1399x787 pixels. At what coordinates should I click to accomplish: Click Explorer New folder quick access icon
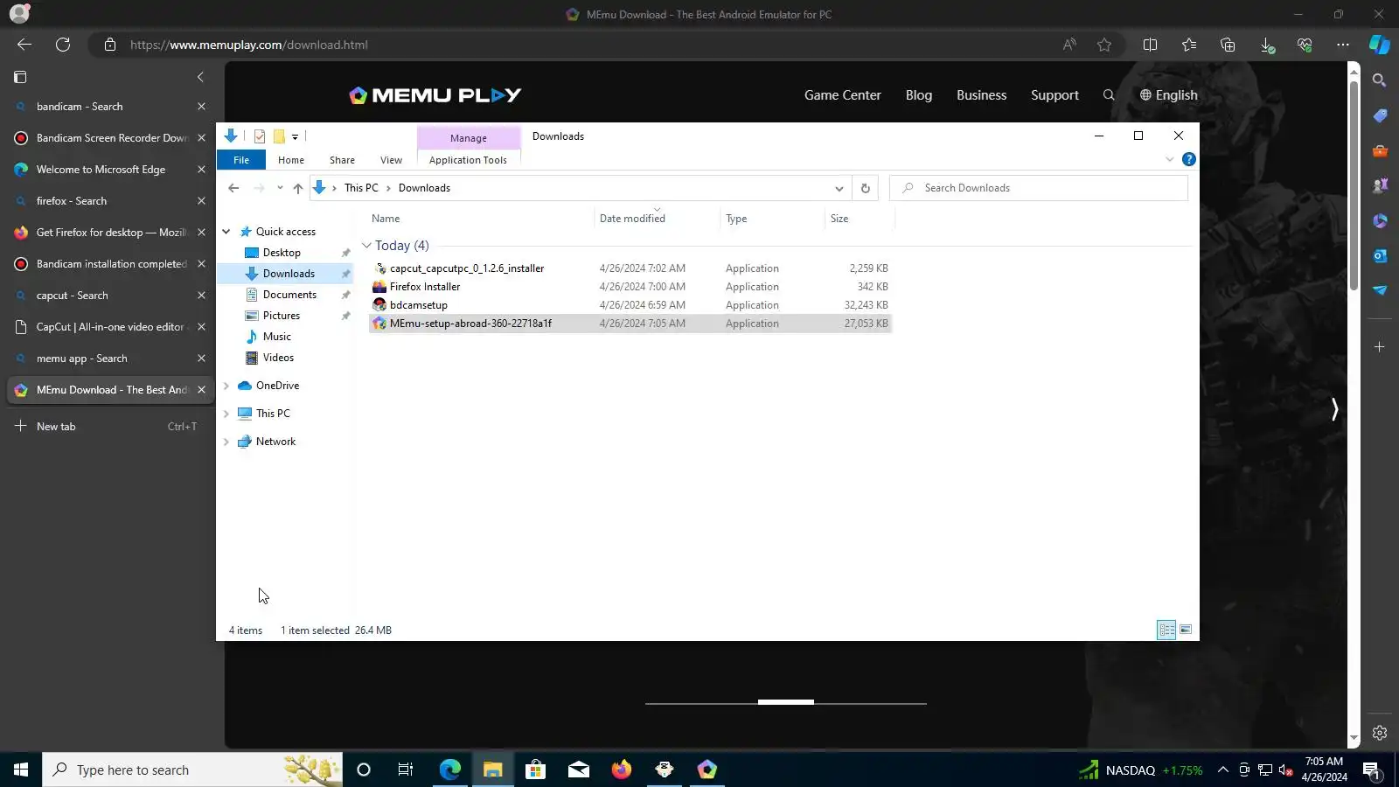click(279, 136)
